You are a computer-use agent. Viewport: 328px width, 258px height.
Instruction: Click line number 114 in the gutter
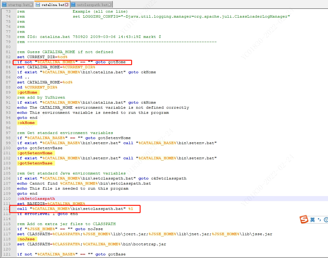(7, 219)
